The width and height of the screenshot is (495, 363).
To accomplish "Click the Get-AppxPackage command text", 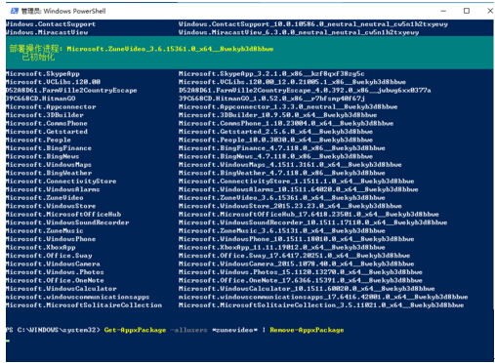I will pyautogui.click(x=135, y=330).
